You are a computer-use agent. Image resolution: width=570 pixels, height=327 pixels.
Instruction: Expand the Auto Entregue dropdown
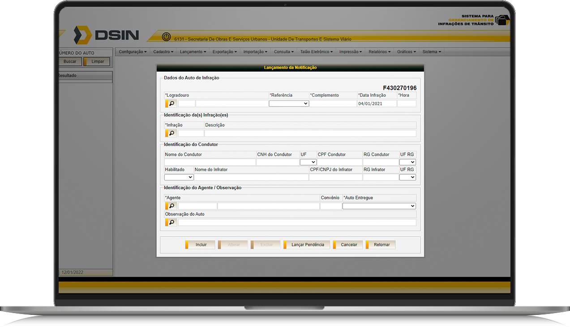tap(379, 206)
